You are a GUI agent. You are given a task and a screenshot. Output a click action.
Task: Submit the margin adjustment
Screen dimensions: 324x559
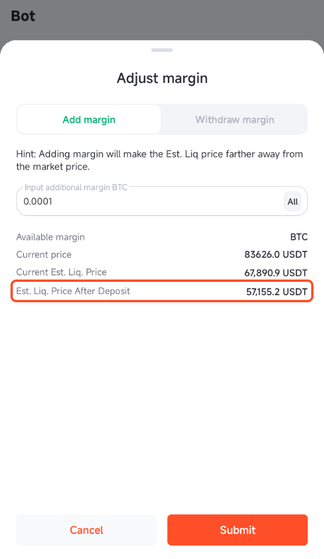pos(238,530)
